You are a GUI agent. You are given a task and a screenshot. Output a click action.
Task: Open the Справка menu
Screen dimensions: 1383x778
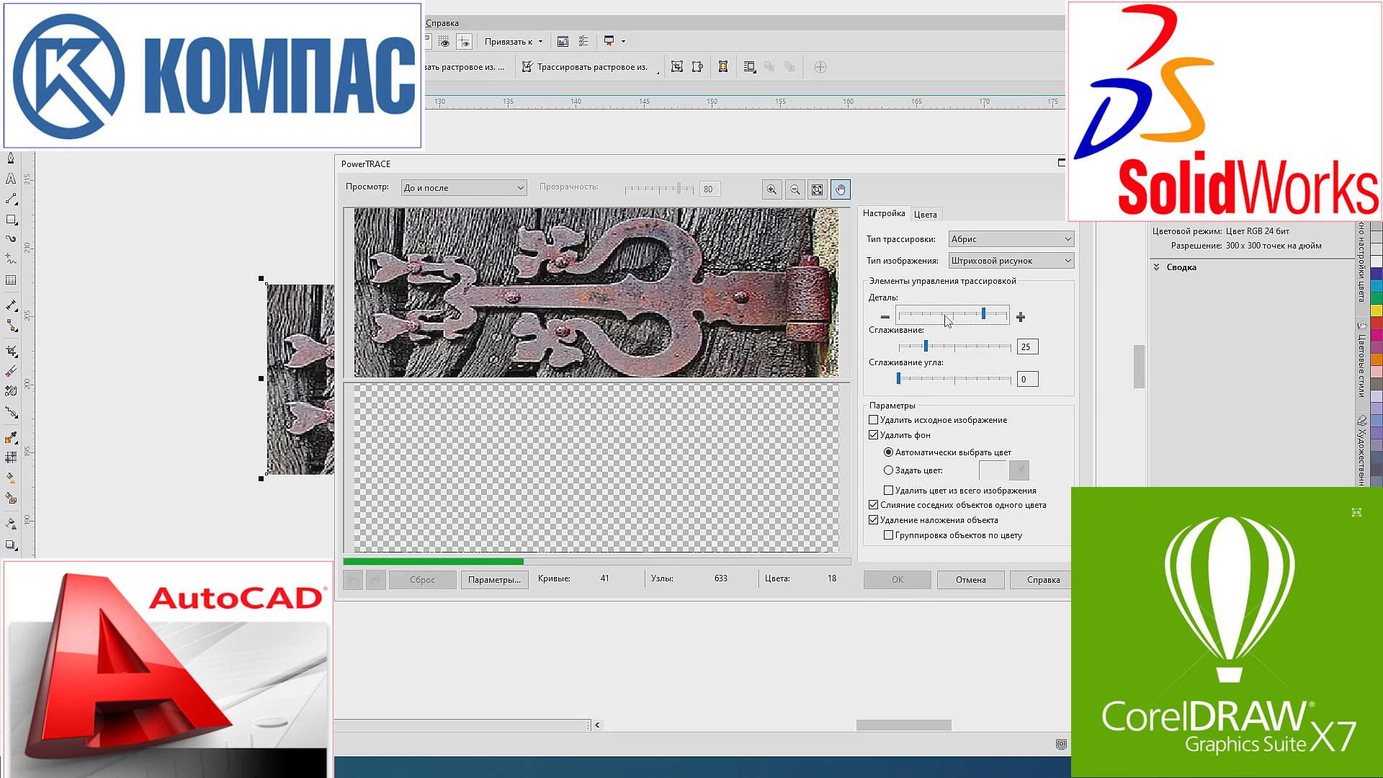[442, 23]
